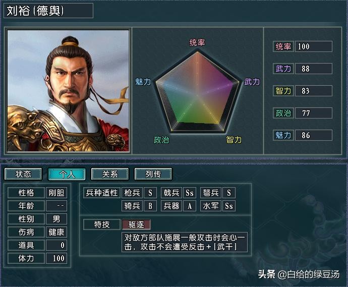Select the 统率 stat value field
Viewport: 348px width, 287px height.
point(313,46)
